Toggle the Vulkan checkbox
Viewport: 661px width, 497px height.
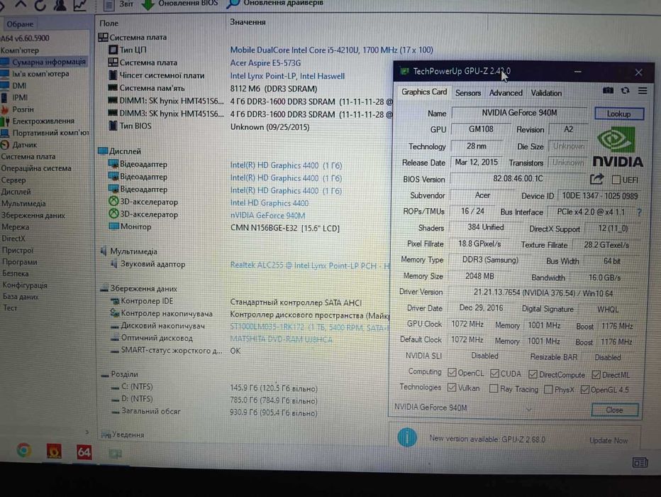[x=452, y=388]
